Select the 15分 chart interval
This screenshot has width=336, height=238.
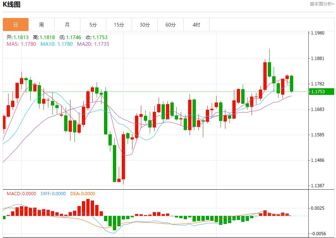(119, 24)
